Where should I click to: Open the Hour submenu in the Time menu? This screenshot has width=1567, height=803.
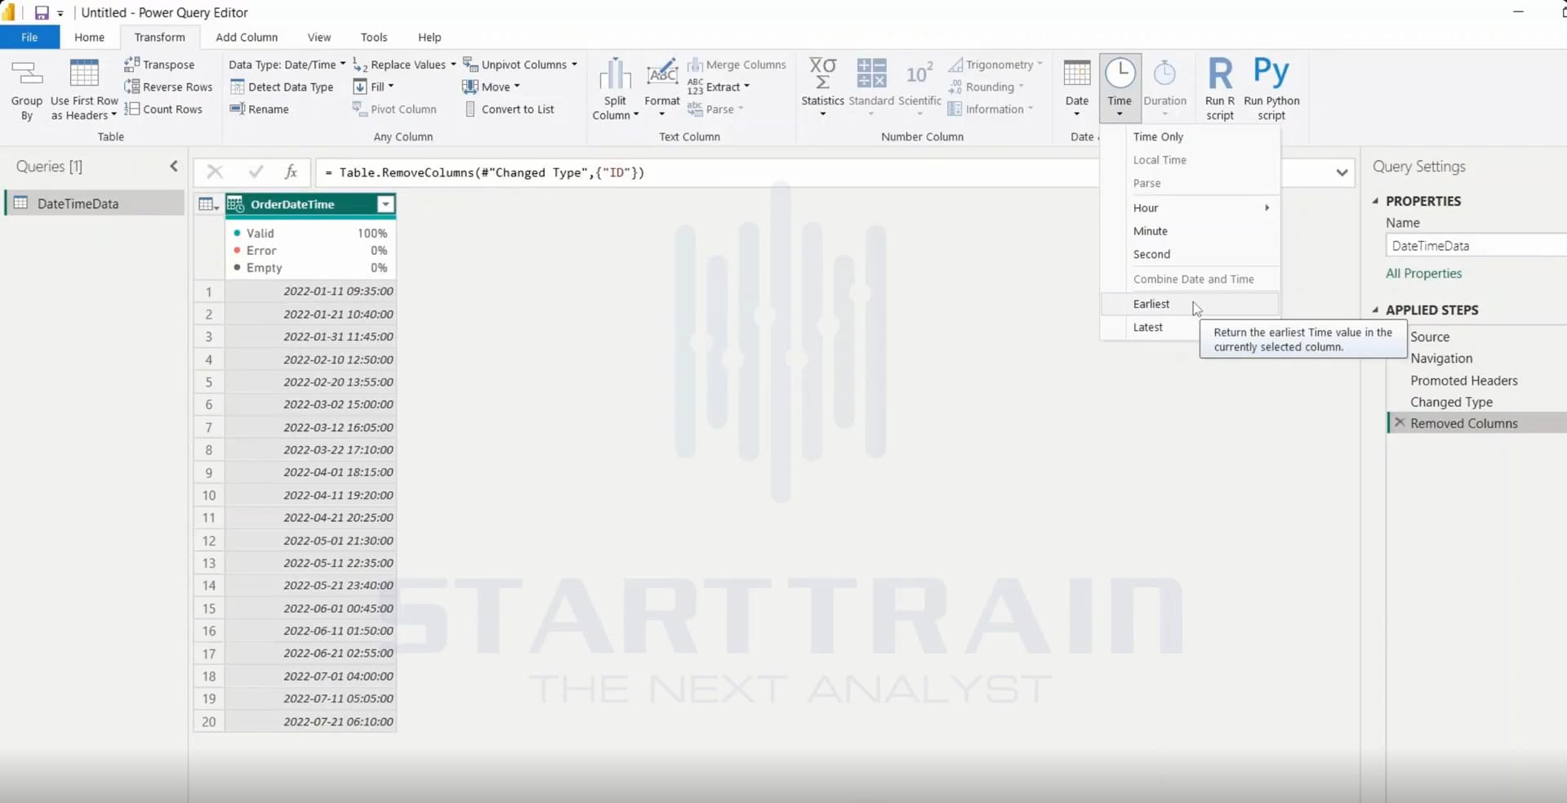pos(1190,207)
